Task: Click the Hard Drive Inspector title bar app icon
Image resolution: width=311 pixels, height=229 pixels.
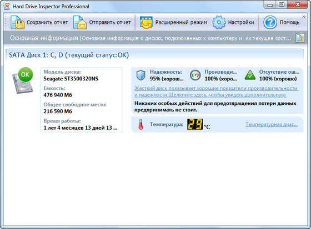Action: click(x=7, y=6)
